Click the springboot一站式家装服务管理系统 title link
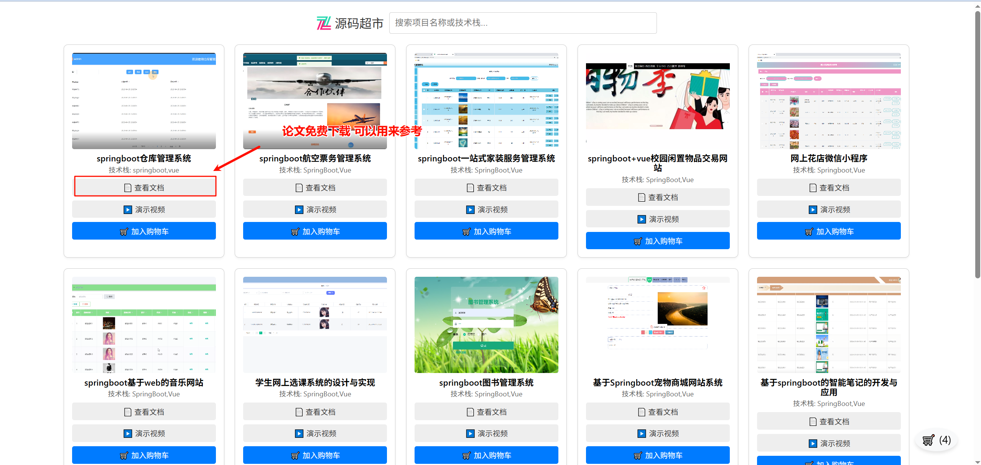Screen dimensions: 981x465 click(486, 158)
